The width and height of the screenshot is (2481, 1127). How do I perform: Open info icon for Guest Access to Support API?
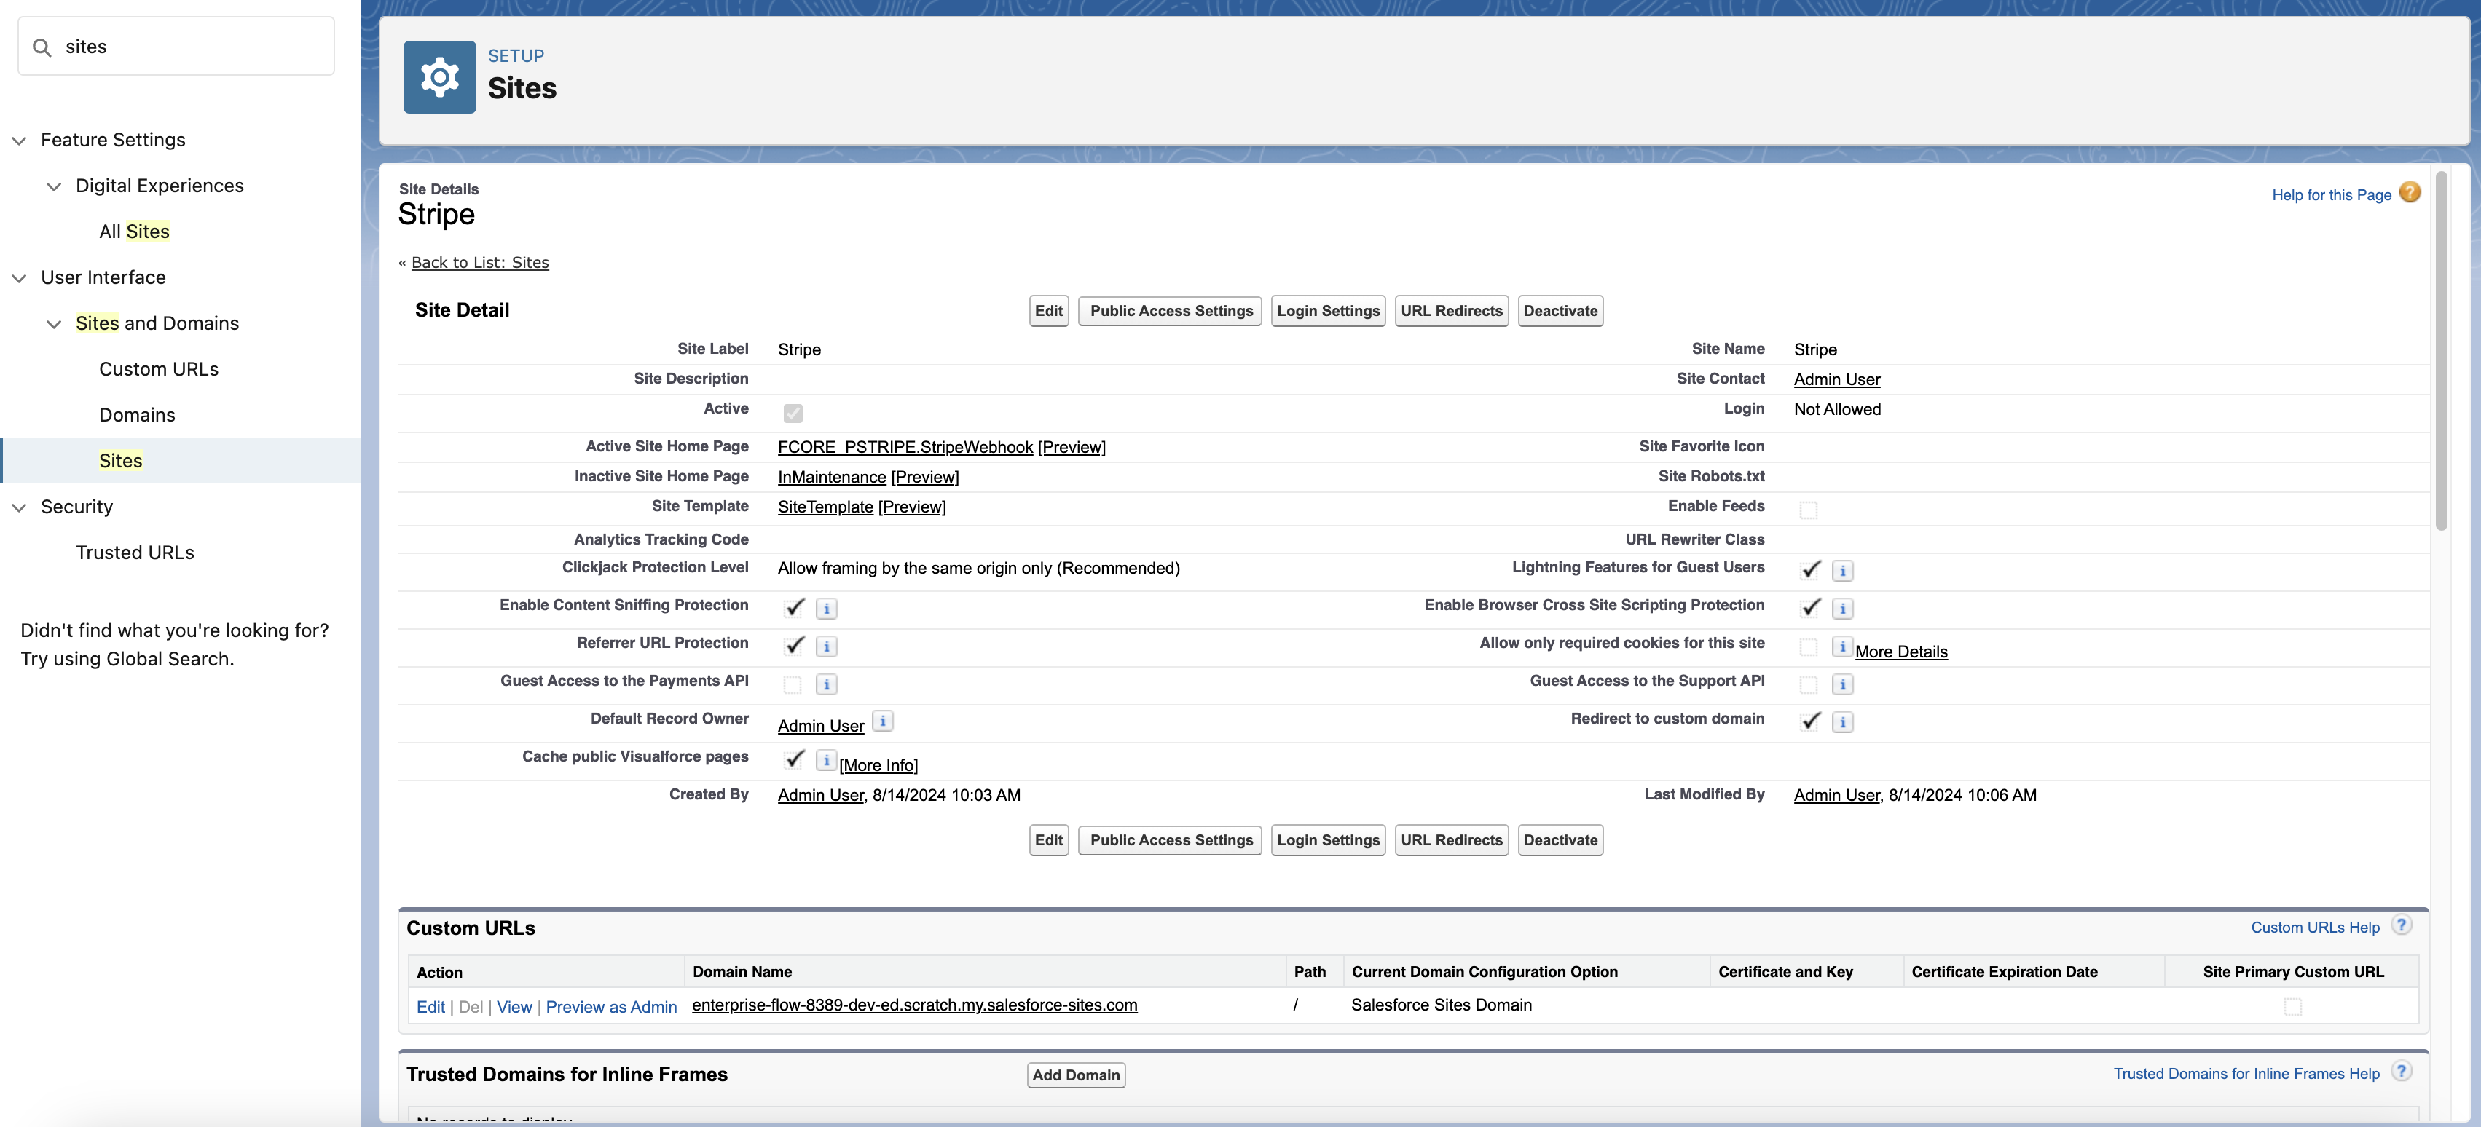pos(1842,684)
